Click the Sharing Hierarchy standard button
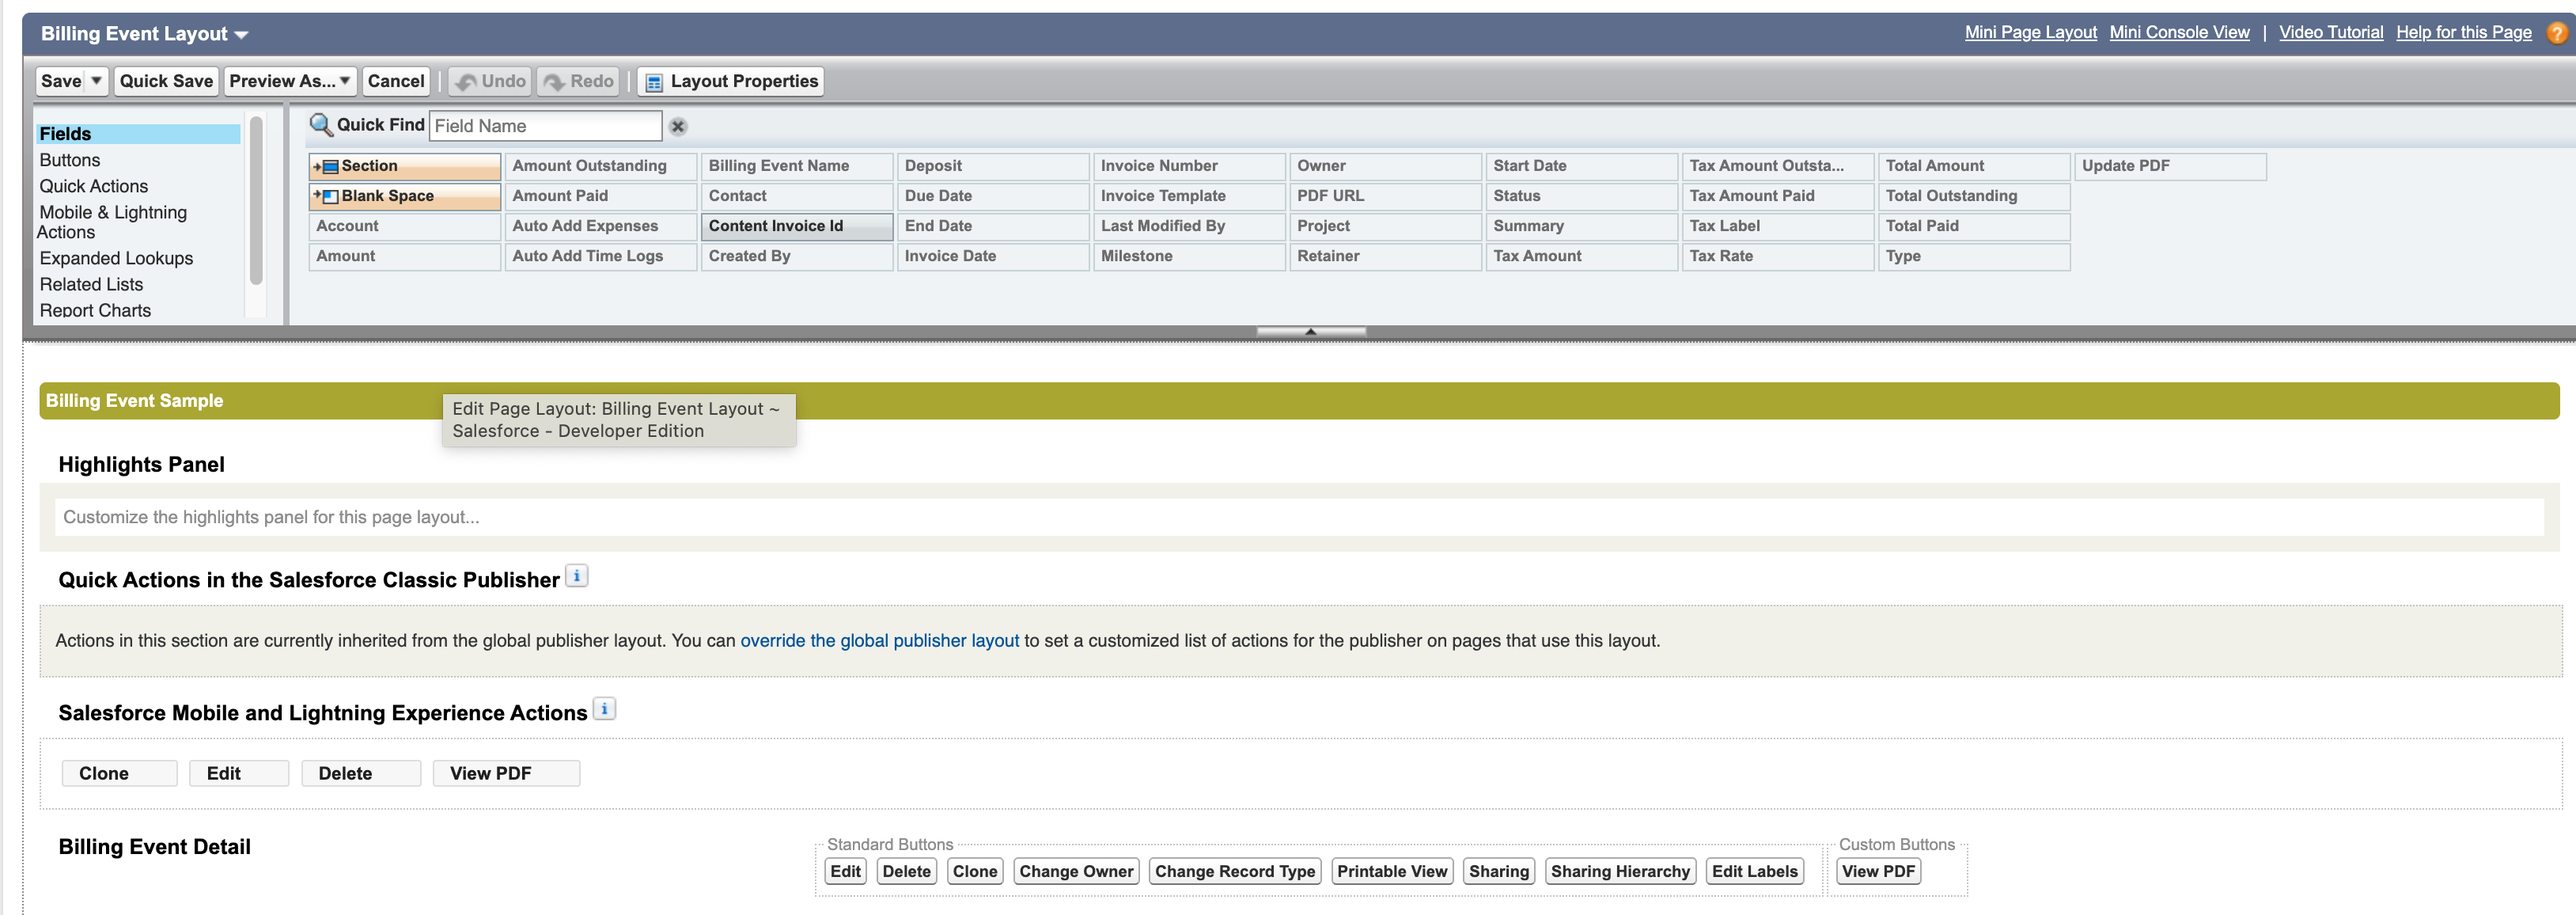 pyautogui.click(x=1620, y=871)
